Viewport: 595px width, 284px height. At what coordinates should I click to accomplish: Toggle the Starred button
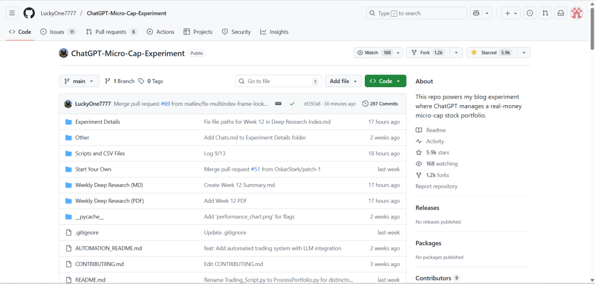491,53
